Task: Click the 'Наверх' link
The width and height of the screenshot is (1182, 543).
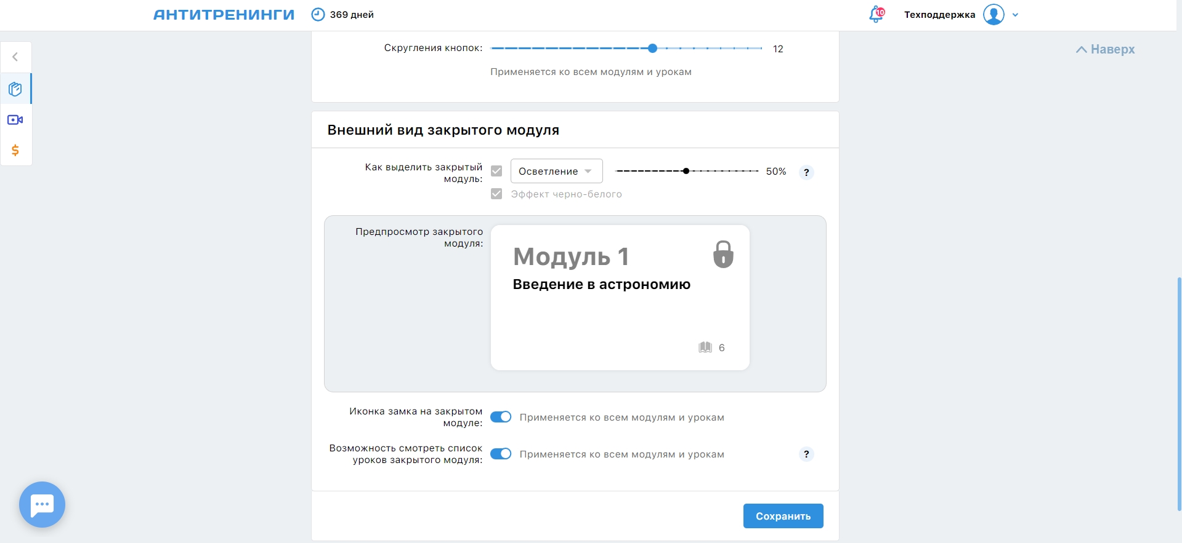Action: pos(1106,49)
